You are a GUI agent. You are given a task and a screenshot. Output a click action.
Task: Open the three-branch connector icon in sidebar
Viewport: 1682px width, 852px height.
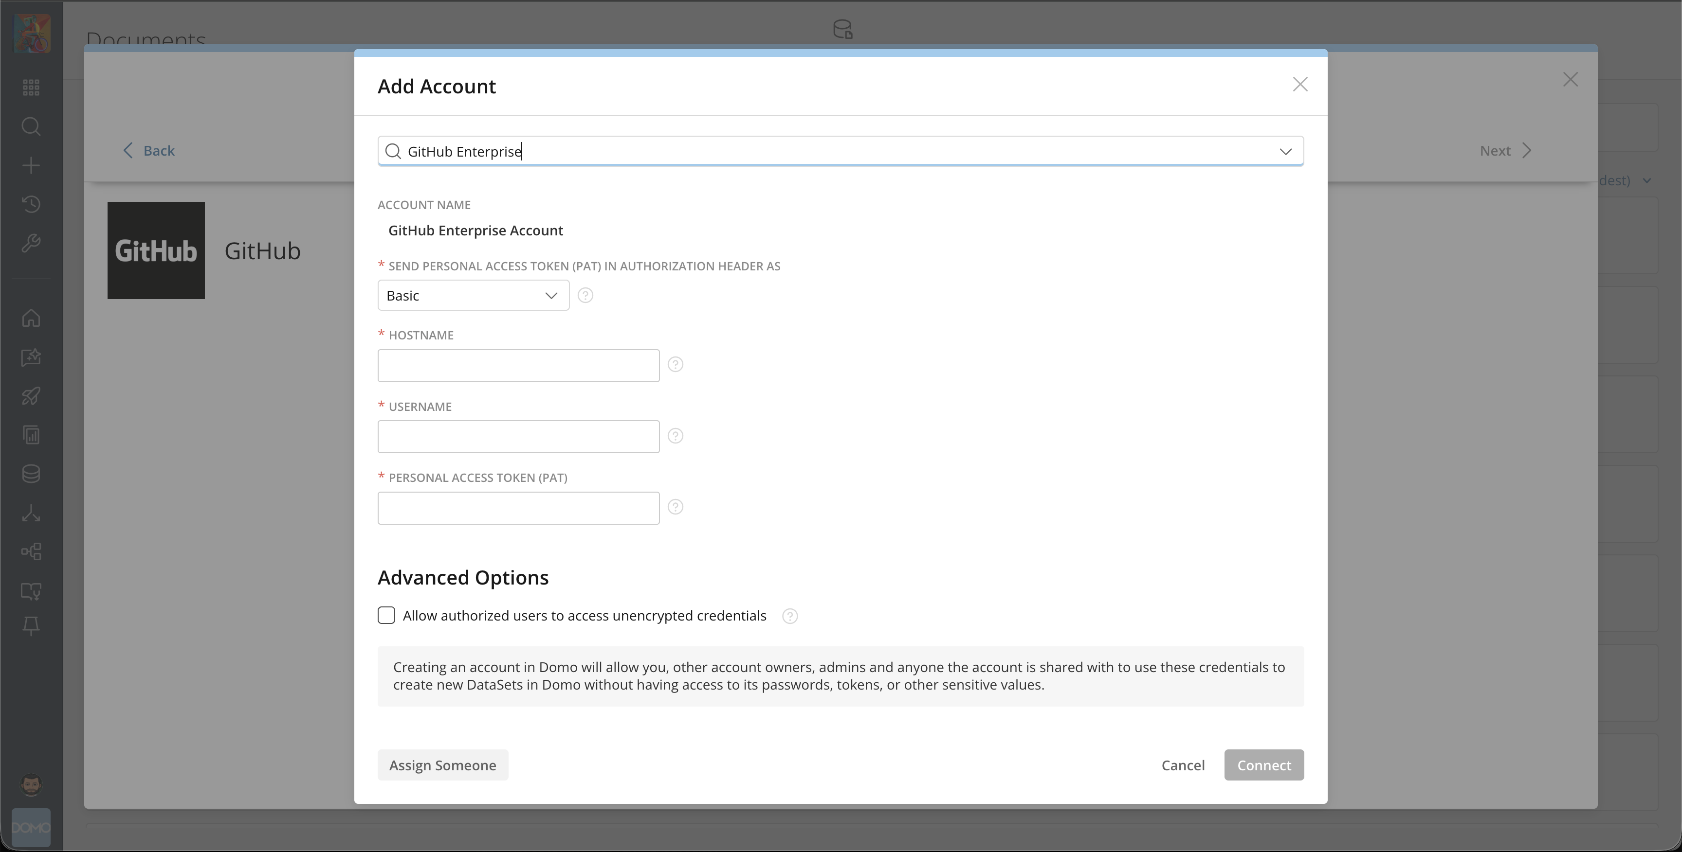(x=31, y=514)
